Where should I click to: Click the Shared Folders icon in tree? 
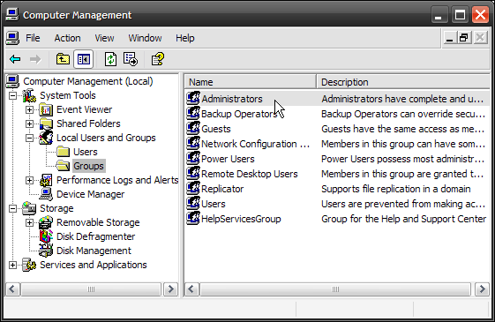pos(46,124)
